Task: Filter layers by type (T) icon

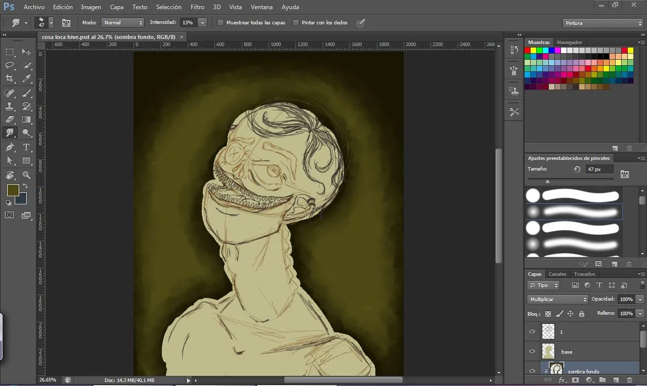Action: point(599,285)
